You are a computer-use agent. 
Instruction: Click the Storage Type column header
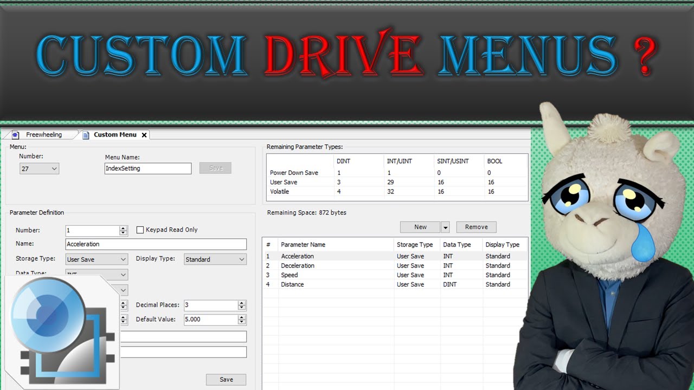415,245
